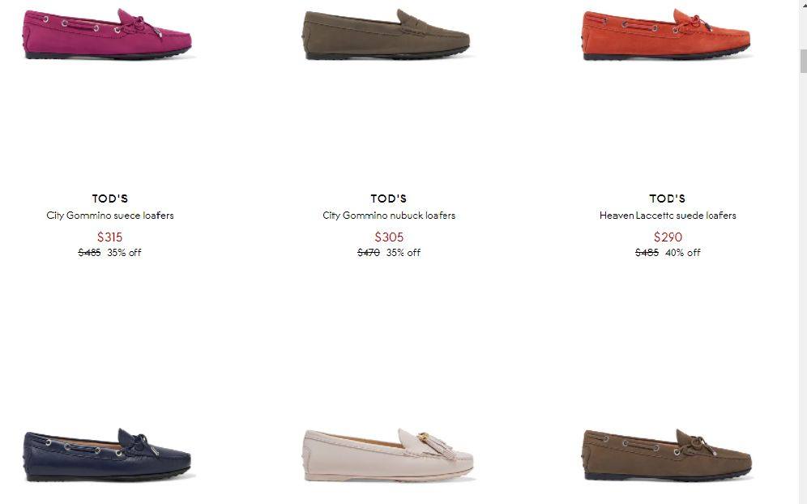Screen dimensions: 807x504
Task: Click the vertical scrollbar thumb
Action: 803,62
